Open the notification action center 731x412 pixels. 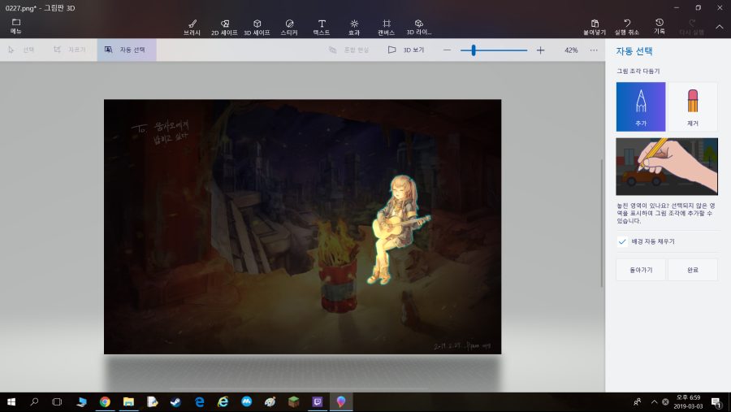tap(716, 401)
